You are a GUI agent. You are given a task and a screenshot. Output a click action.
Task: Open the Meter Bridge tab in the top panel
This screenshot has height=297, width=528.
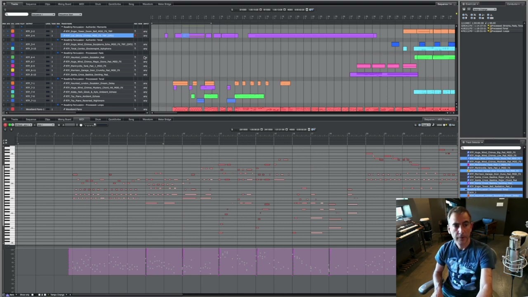pos(165,4)
